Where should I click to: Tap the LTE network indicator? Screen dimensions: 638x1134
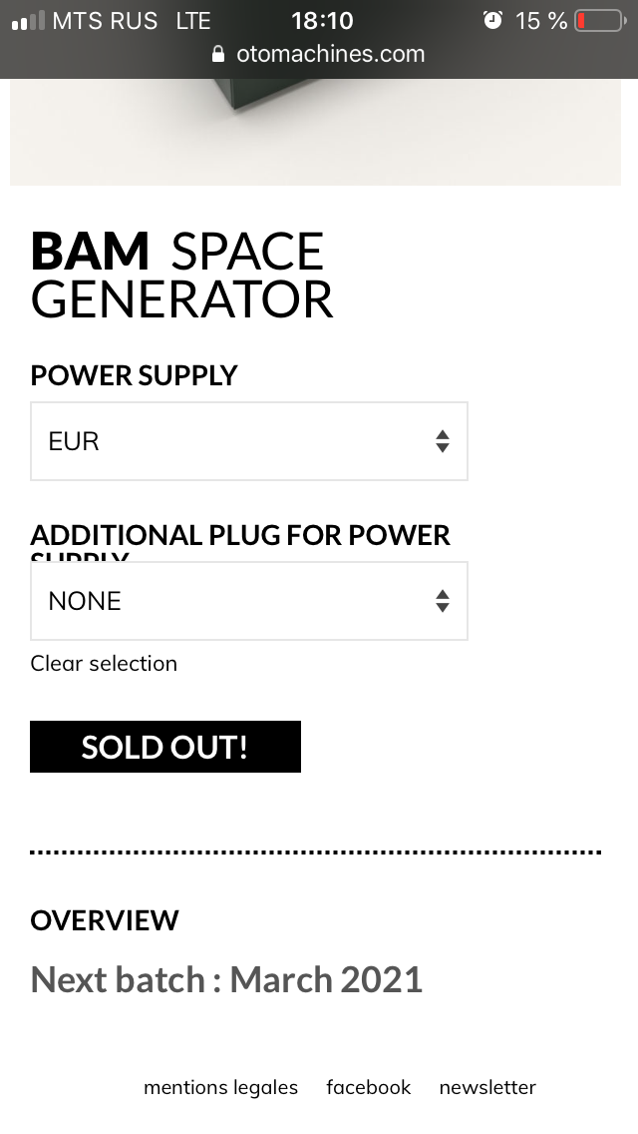click(x=193, y=21)
